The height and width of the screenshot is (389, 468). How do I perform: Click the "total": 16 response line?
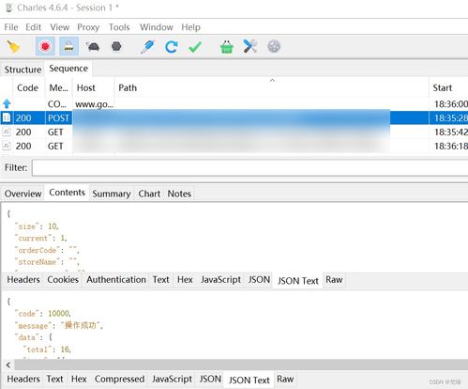point(48,350)
